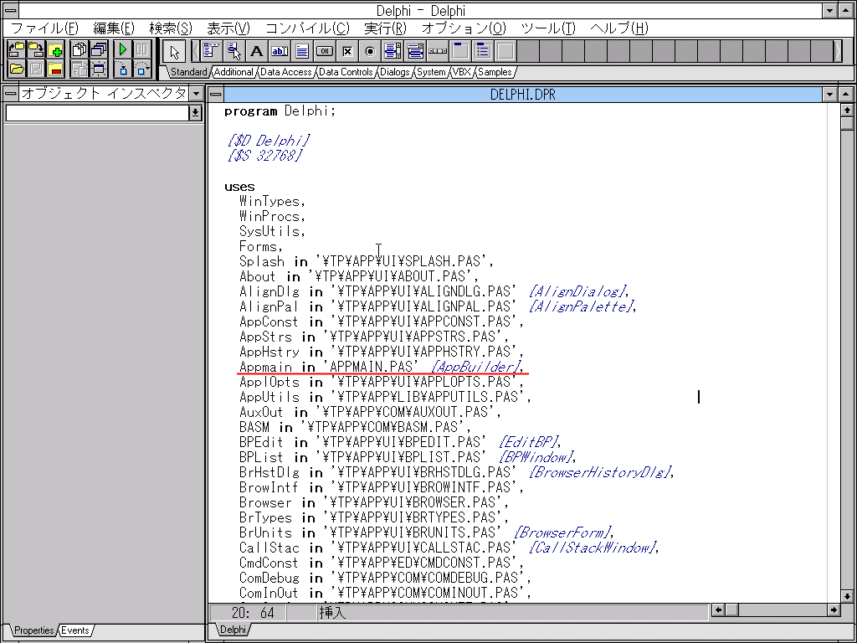This screenshot has width=857, height=643.
Task: Select the RadioButton component icon
Action: click(371, 51)
